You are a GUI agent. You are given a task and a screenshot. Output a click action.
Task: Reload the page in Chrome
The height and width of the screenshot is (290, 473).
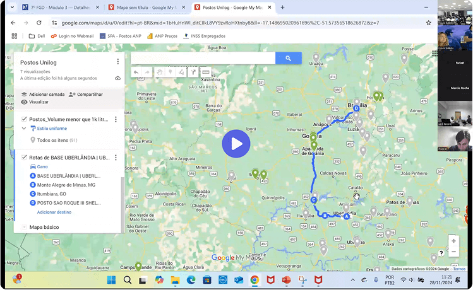pyautogui.click(x=39, y=23)
